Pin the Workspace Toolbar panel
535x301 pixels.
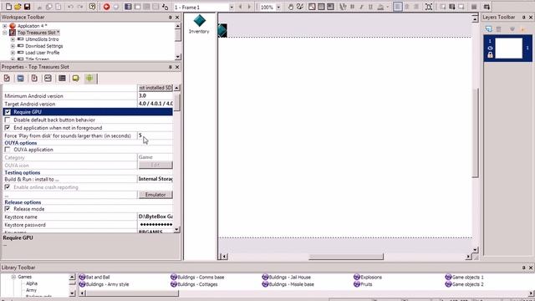pyautogui.click(x=170, y=17)
